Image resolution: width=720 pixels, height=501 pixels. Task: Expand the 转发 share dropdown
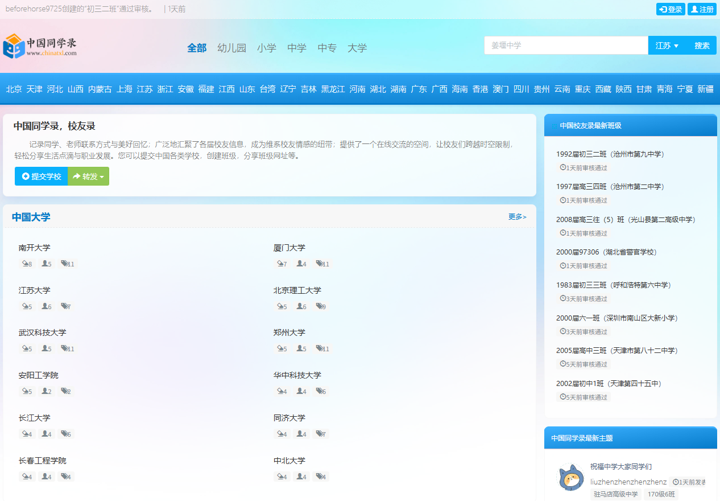(88, 176)
